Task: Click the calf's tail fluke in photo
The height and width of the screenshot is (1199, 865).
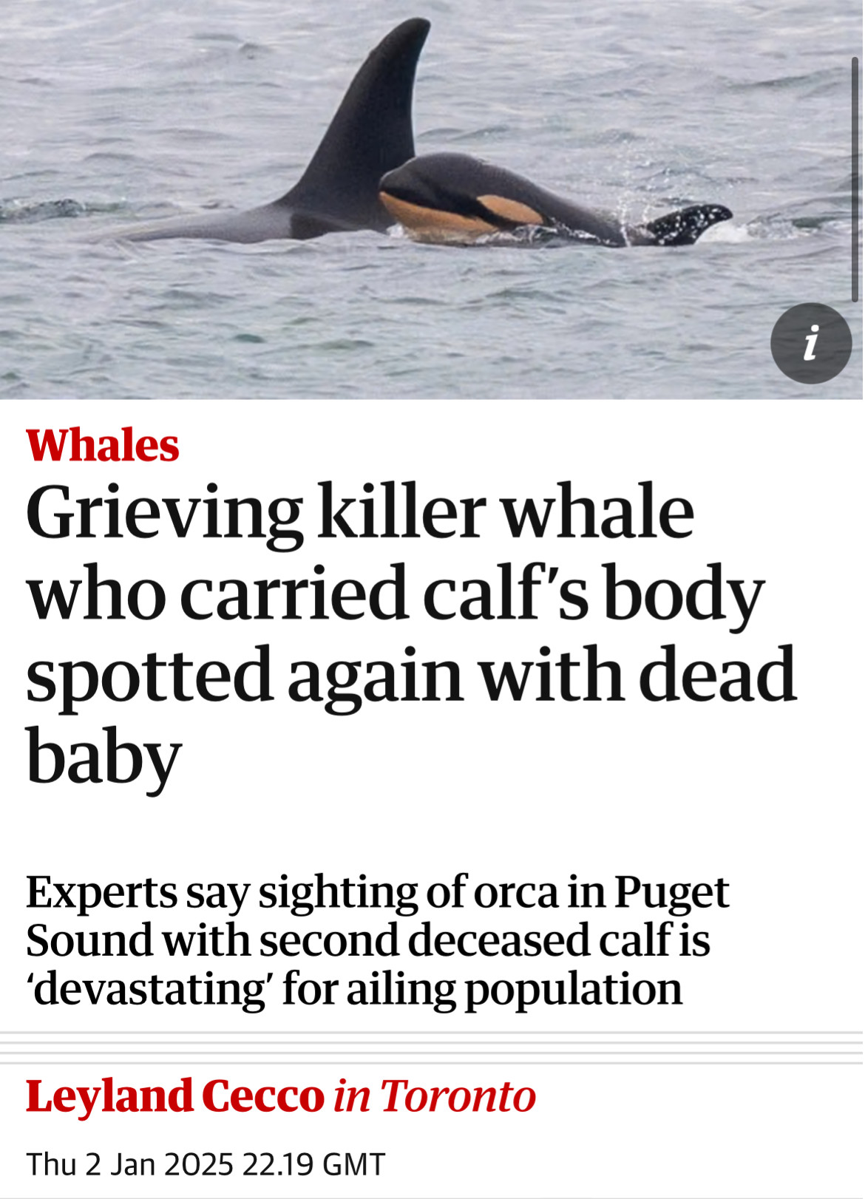Action: 688,224
